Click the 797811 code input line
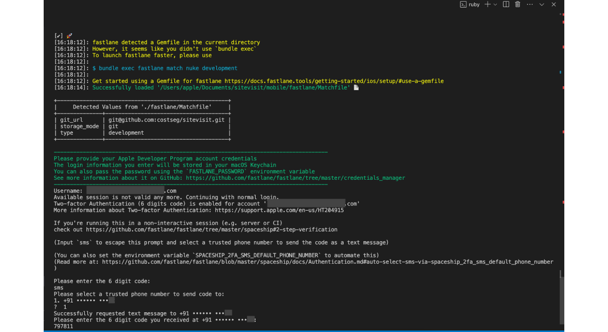This screenshot has height=332, width=608. [63, 326]
